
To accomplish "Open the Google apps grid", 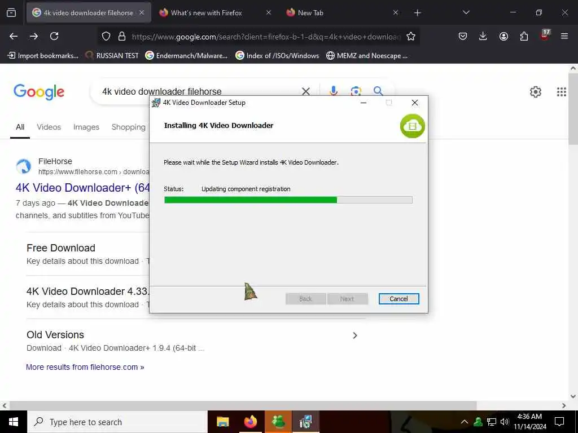I will click(562, 92).
